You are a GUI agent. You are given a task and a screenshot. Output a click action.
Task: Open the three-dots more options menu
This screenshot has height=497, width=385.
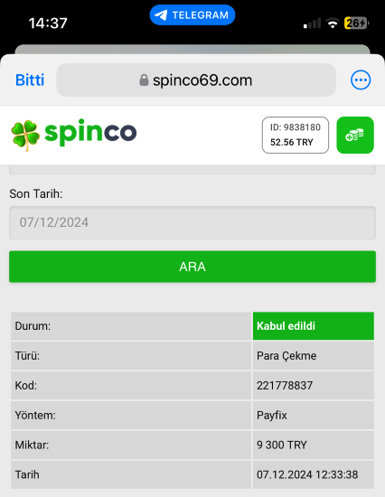tap(361, 80)
